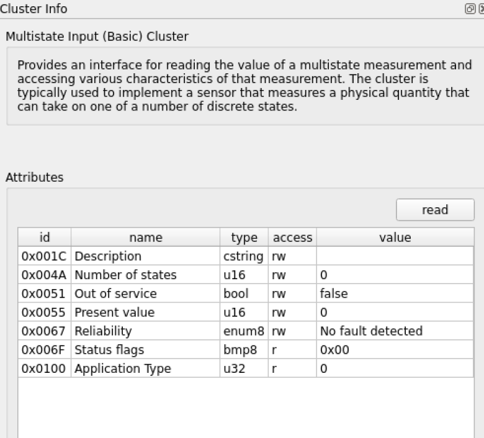
Task: Click the access column header
Action: tap(292, 238)
